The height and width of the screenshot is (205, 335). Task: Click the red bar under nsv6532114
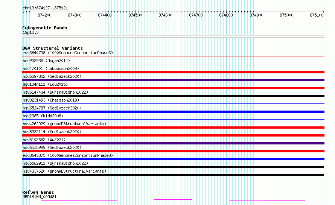tap(173, 135)
